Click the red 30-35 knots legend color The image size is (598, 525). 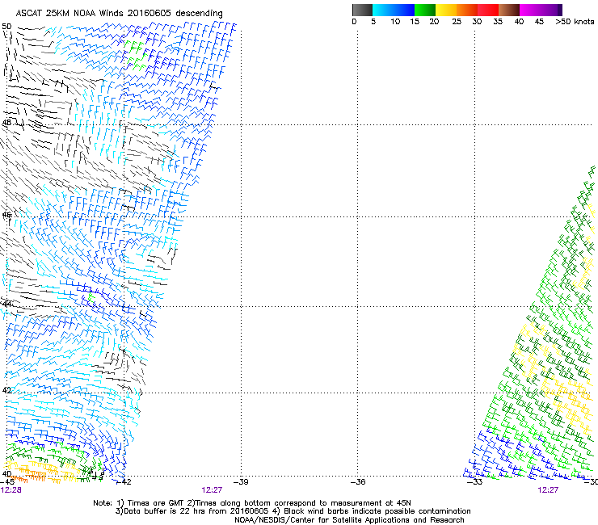click(488, 10)
